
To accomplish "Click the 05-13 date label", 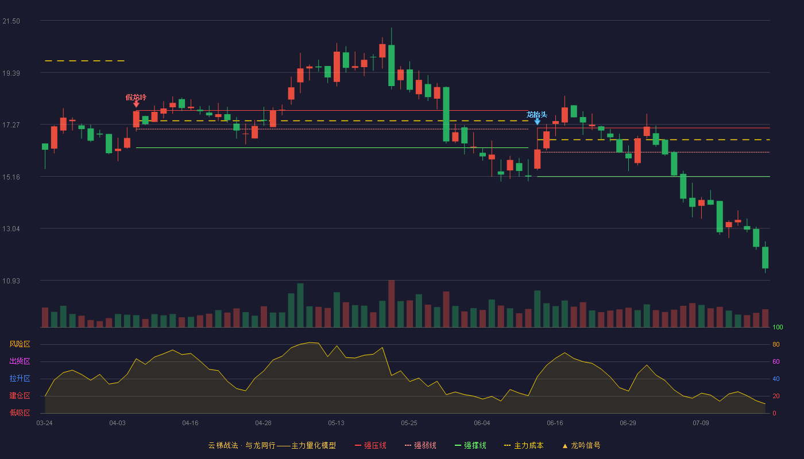I will point(336,423).
